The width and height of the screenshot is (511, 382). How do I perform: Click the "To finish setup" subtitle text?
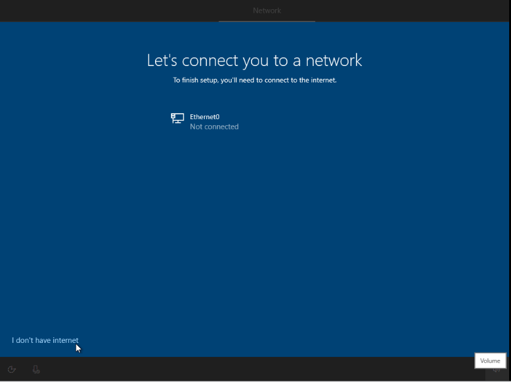[x=255, y=80]
